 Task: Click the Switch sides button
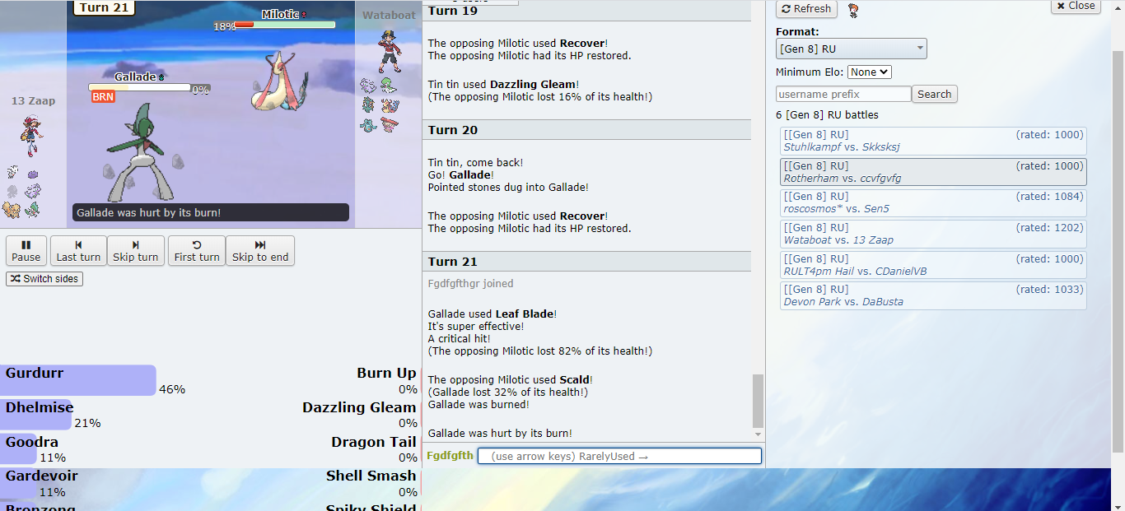tap(44, 279)
